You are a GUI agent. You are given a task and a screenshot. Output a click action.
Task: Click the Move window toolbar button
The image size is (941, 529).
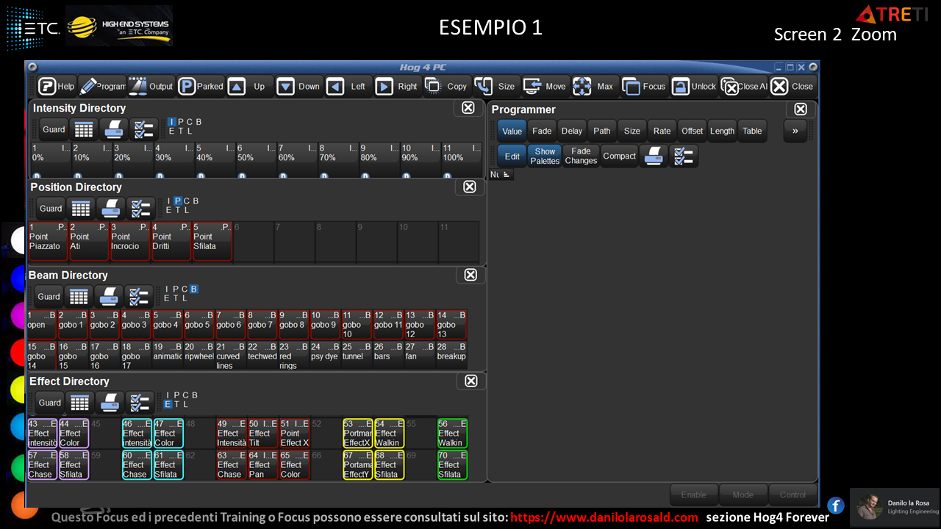click(545, 86)
